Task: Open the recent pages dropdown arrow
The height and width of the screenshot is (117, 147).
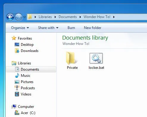Action: click(x=24, y=17)
